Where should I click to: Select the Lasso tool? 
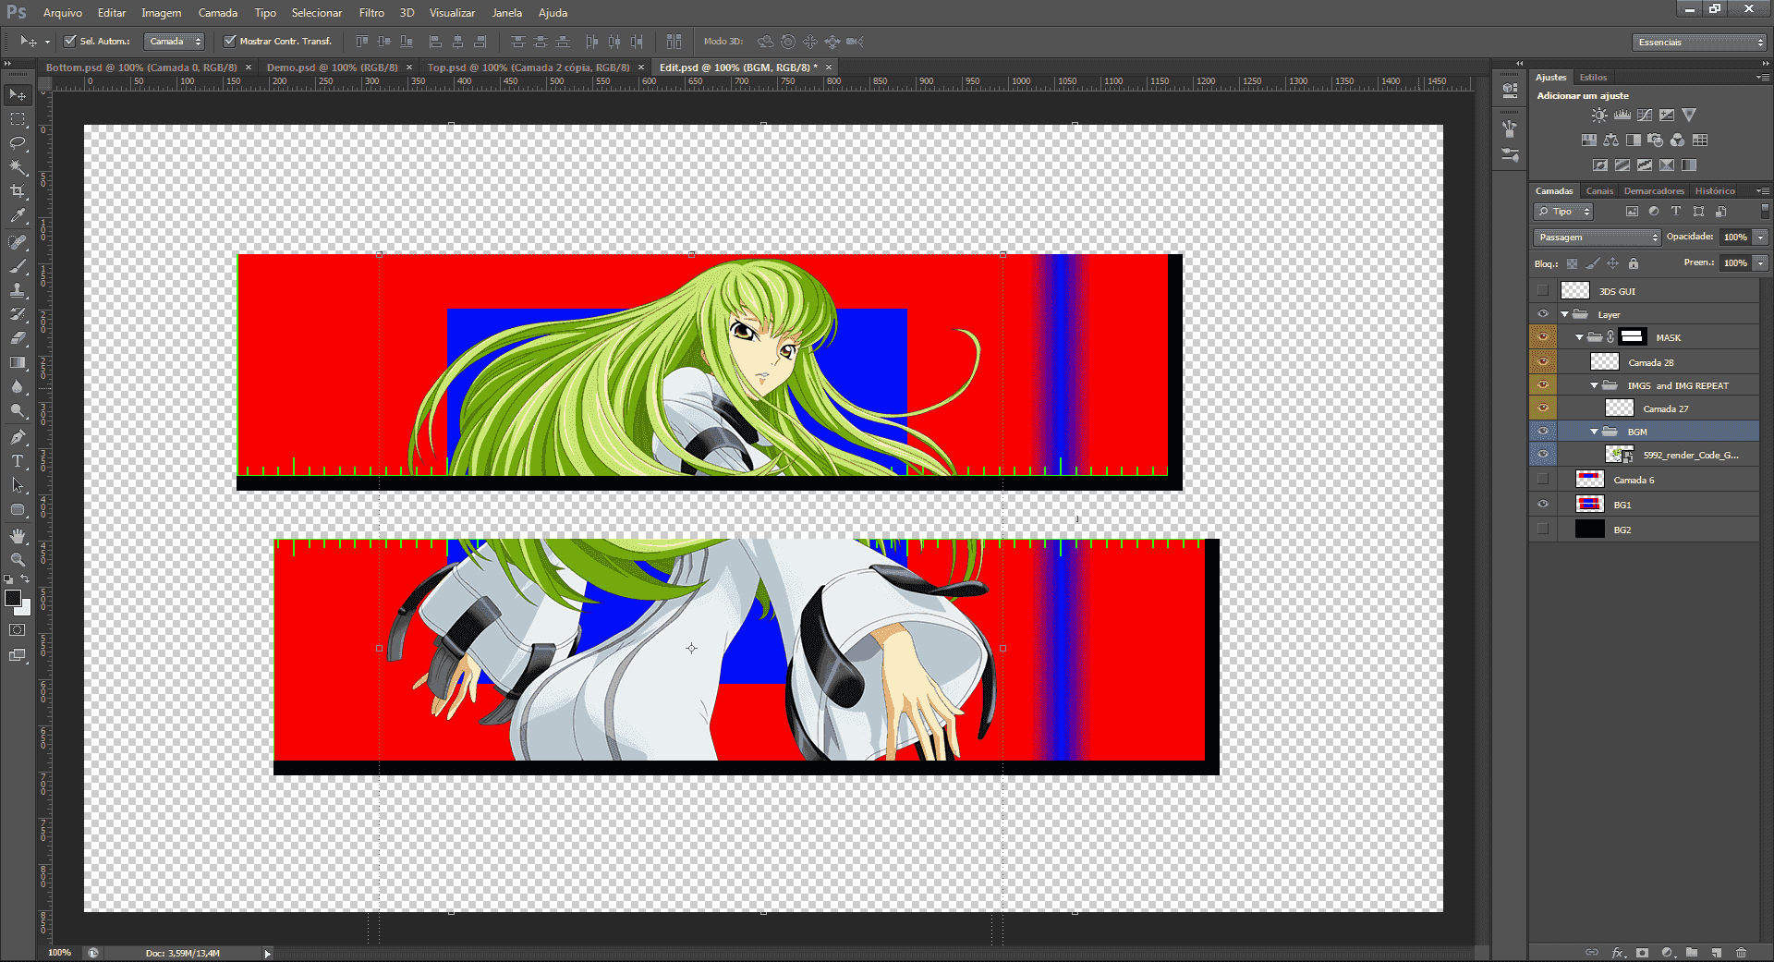click(x=18, y=143)
